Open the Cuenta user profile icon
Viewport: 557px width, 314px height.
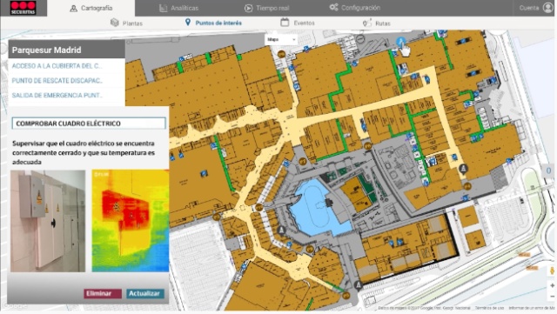[548, 8]
